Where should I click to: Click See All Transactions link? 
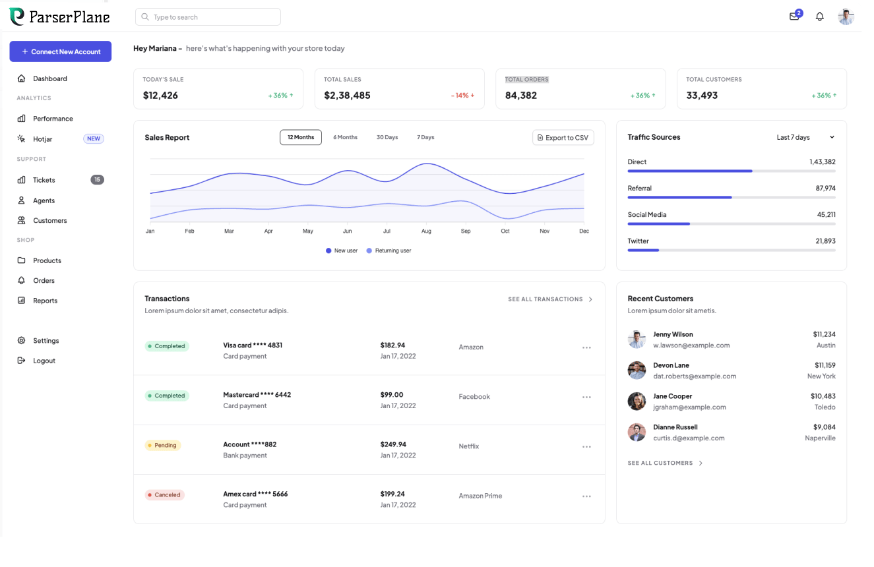550,299
